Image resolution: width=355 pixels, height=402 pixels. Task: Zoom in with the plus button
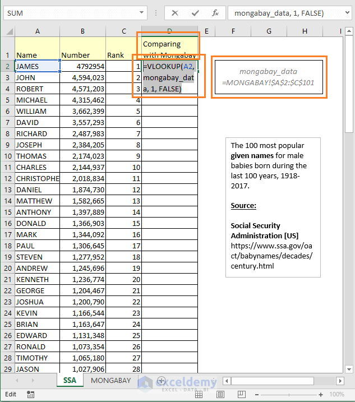coord(321,395)
